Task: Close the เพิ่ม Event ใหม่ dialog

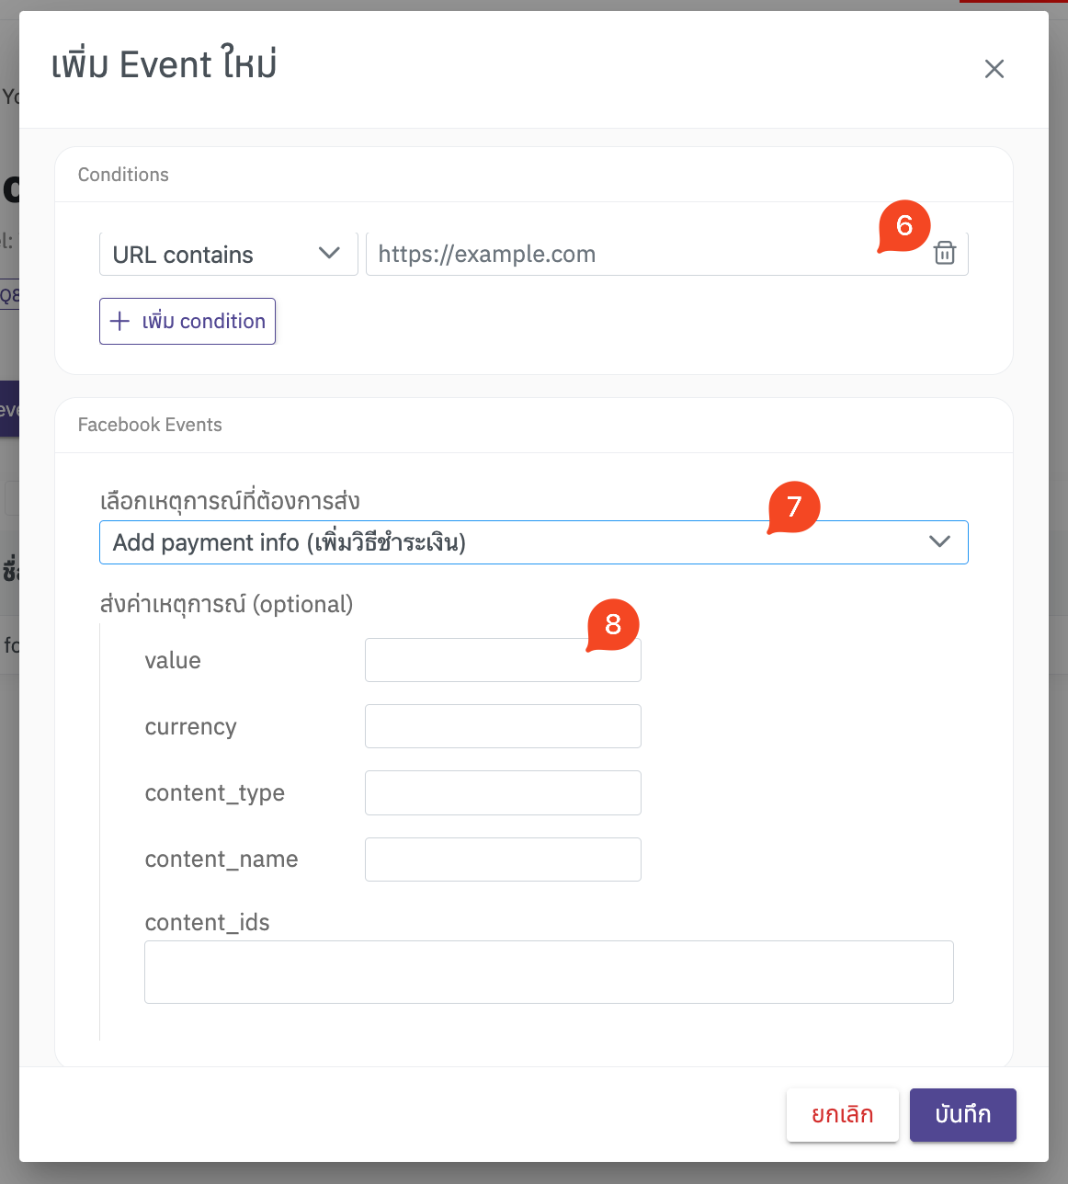Action: click(994, 69)
